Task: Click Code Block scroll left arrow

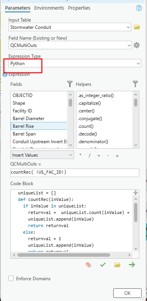Action: pyautogui.click(x=14, y=255)
